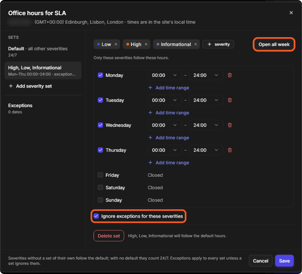Add time range under Tuesday

(x=169, y=113)
